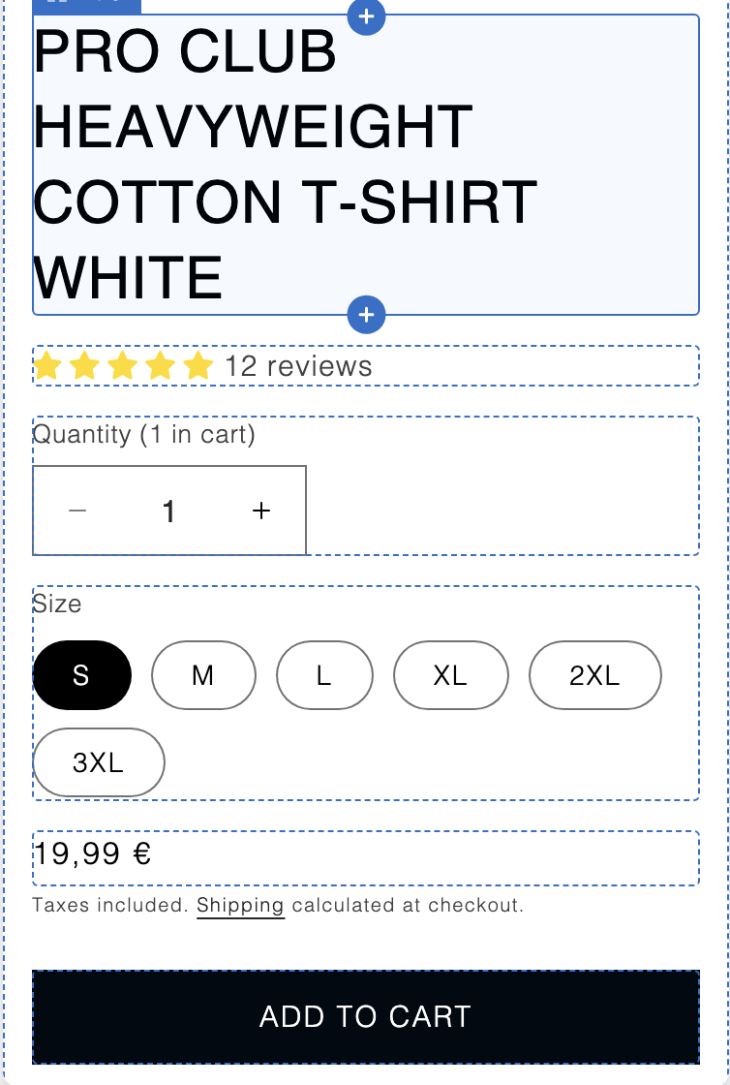730x1085 pixels.
Task: Click the Quantity (1 in cart) label
Action: click(144, 434)
